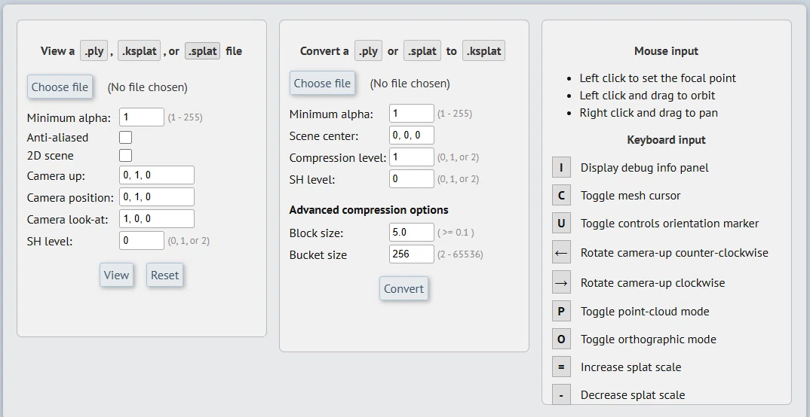Screen dimensions: 810x417
Task: Enable the Anti-aliased checkbox
Action: [125, 137]
